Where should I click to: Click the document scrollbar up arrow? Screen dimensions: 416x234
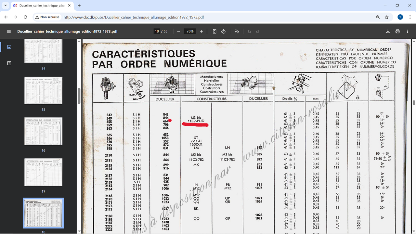click(414, 42)
